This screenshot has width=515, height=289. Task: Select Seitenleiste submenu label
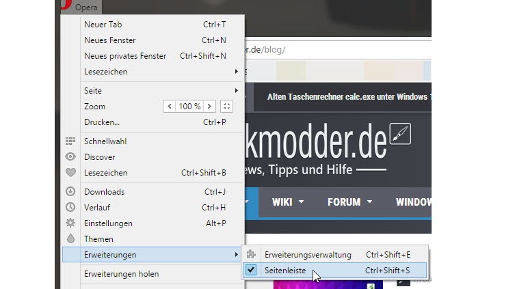pyautogui.click(x=285, y=271)
